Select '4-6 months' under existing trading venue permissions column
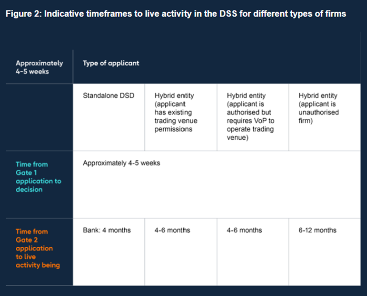The height and width of the screenshot is (296, 367). click(x=172, y=230)
